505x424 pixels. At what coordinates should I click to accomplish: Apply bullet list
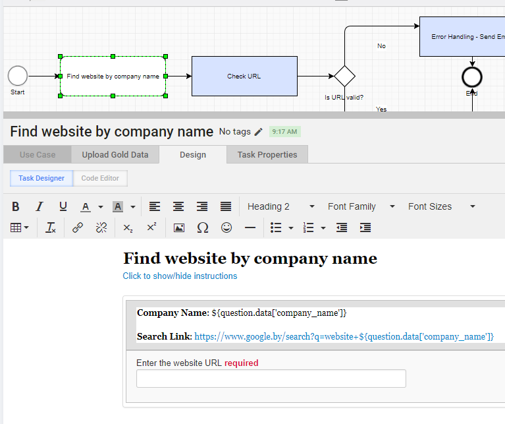[276, 227]
